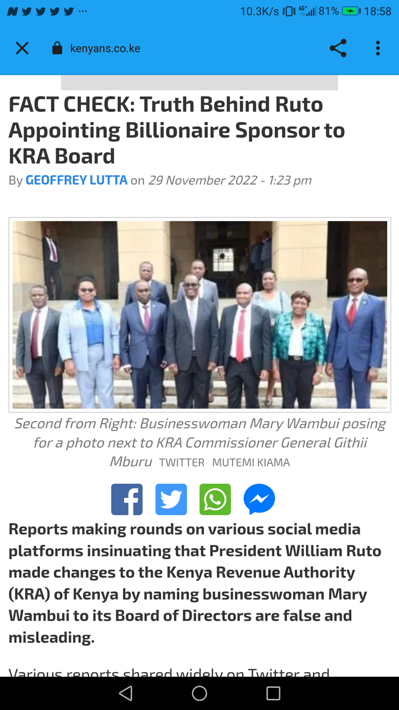The image size is (399, 710).
Task: Tap the photo caption mentioning Mary Wambui
Action: tap(199, 443)
